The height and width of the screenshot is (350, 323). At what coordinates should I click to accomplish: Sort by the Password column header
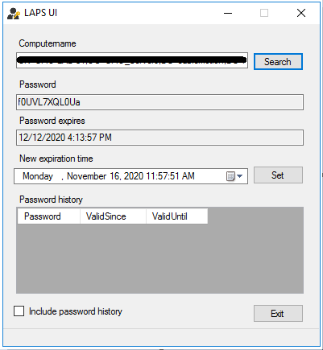tap(49, 216)
